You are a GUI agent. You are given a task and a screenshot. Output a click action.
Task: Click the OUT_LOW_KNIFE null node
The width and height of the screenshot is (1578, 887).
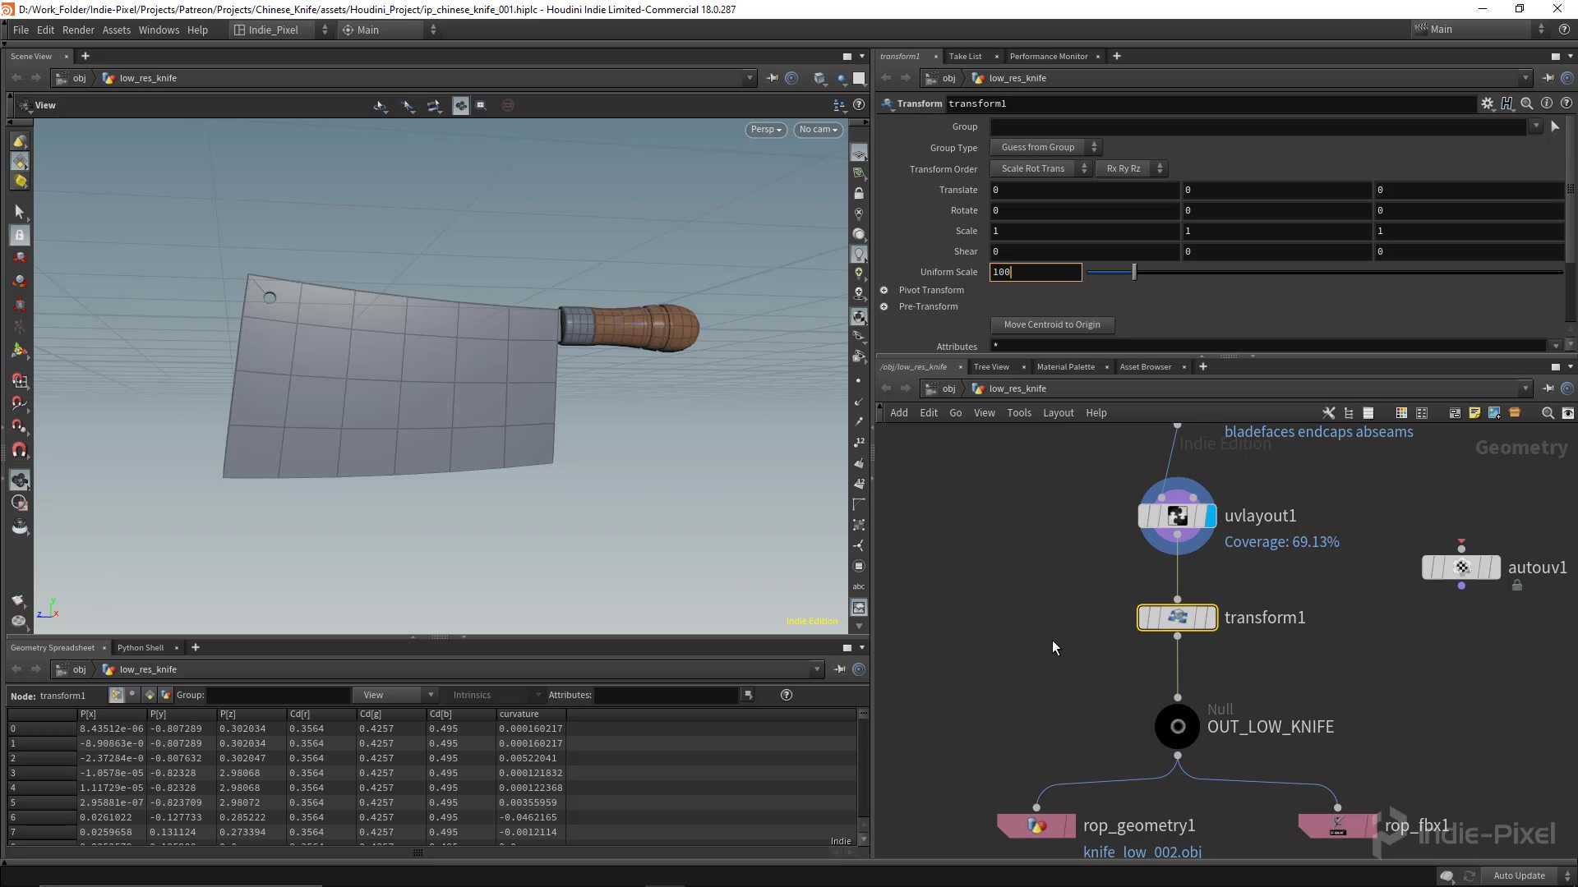pyautogui.click(x=1177, y=727)
